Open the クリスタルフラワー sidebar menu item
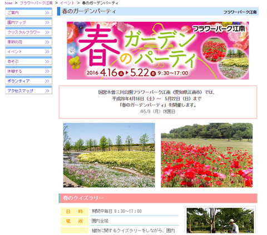 tap(28, 32)
